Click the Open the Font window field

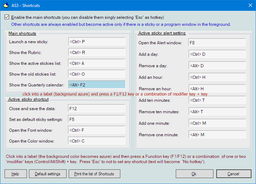click(97, 130)
